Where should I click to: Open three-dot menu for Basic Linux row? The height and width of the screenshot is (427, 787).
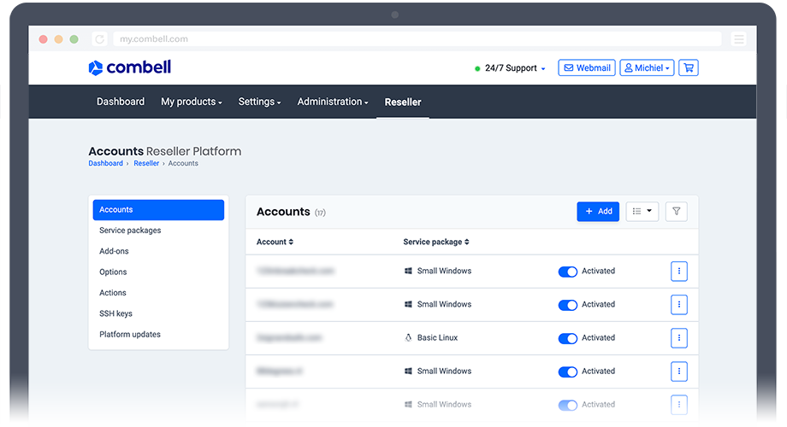point(678,338)
